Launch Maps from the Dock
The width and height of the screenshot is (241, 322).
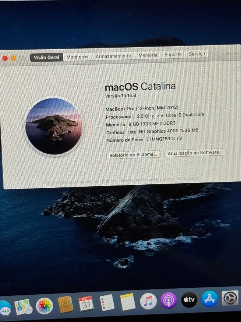[x=23, y=307]
